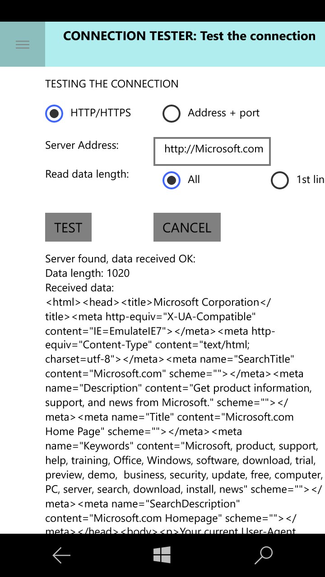
Task: Click the Received data: label
Action: click(79, 288)
